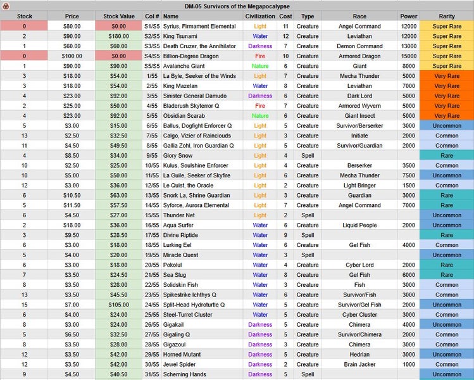Click the $11.50 price cell for Syforce
This screenshot has width=474, height=380.
point(72,205)
